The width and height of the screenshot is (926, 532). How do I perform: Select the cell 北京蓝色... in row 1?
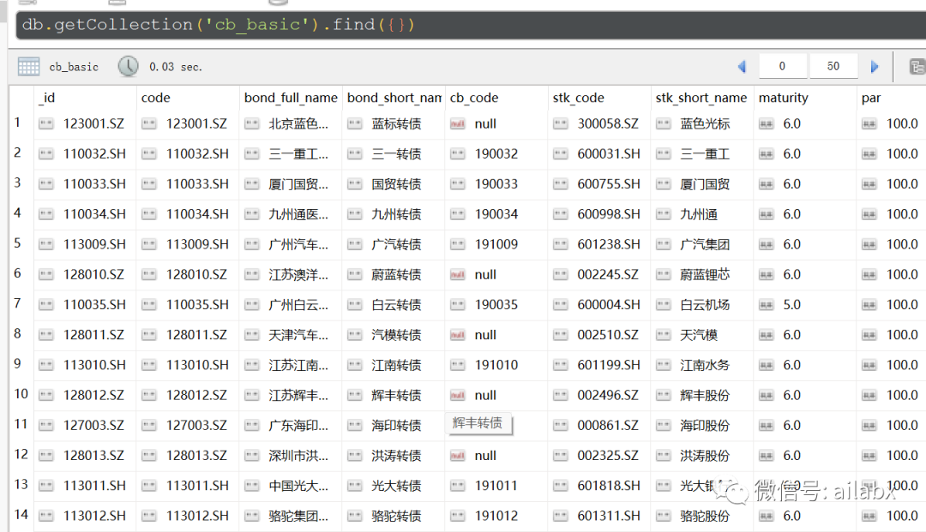(x=298, y=124)
